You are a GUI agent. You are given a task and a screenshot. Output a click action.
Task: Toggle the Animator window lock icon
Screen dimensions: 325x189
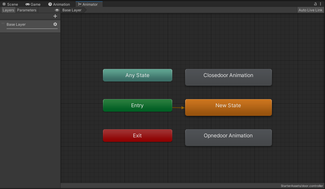click(x=315, y=4)
